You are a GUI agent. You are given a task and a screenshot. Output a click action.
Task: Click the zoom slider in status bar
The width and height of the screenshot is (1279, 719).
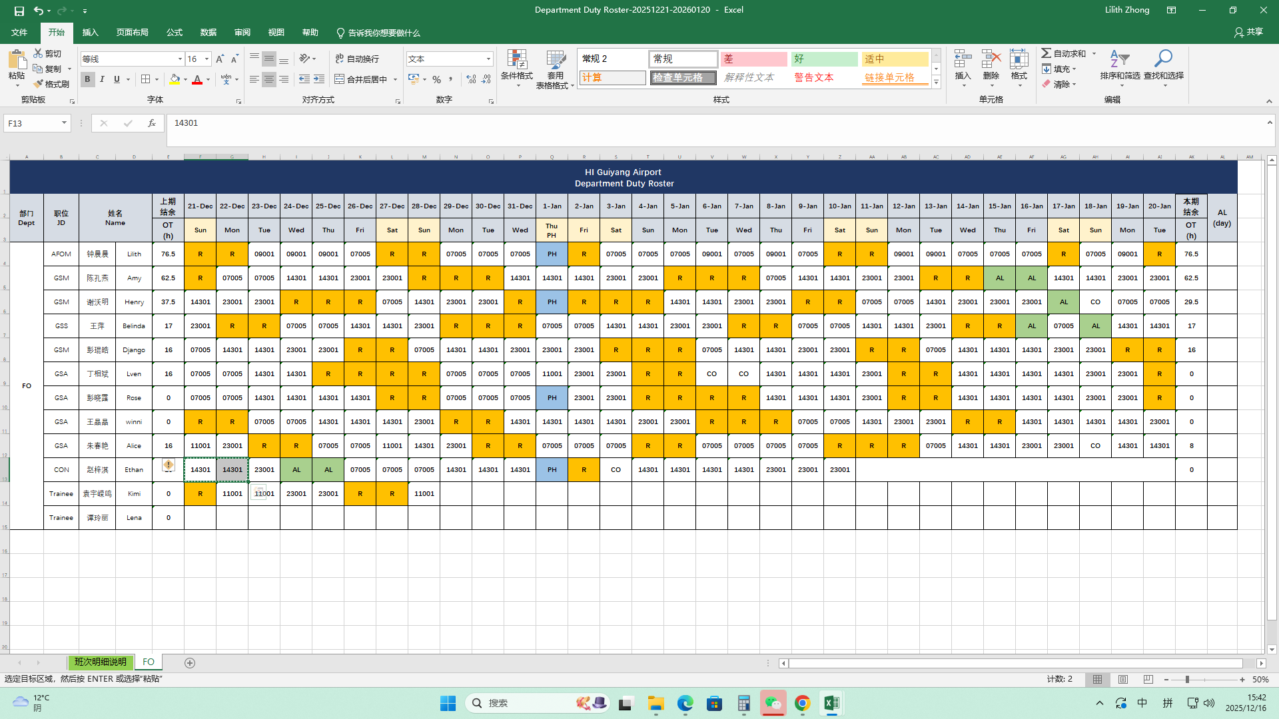(1187, 680)
